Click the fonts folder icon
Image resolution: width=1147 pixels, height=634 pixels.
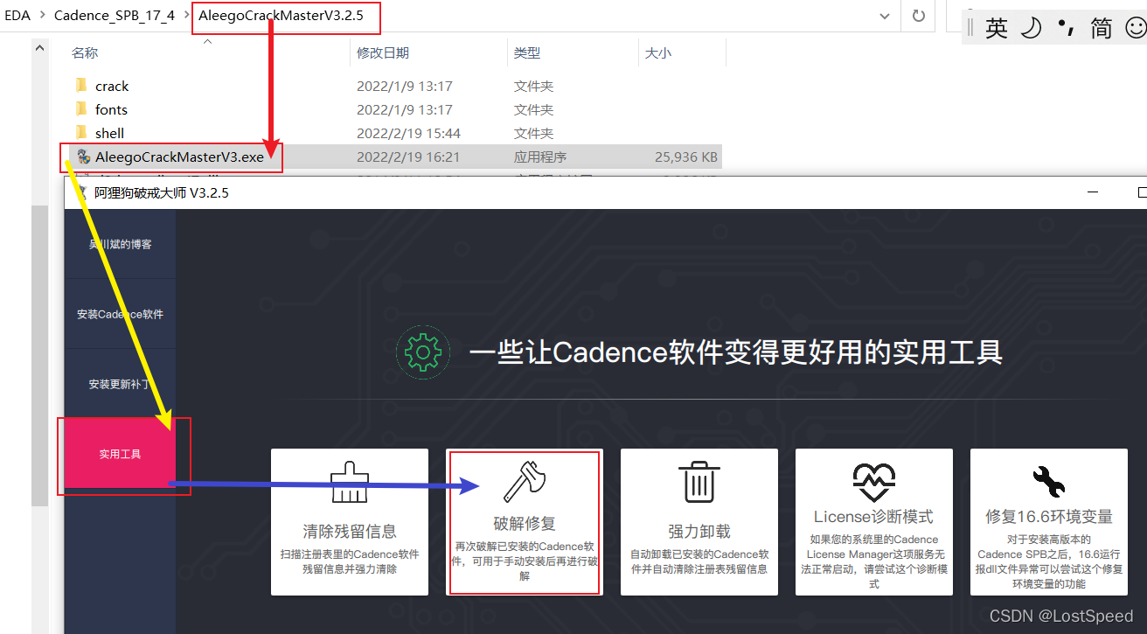pos(81,109)
